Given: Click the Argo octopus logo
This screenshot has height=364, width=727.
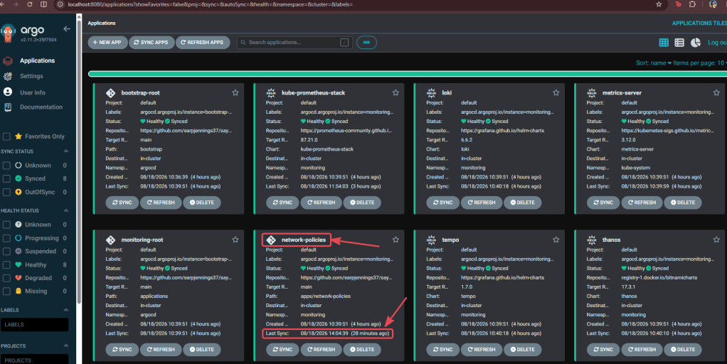Looking at the screenshot, I should pos(8,33).
